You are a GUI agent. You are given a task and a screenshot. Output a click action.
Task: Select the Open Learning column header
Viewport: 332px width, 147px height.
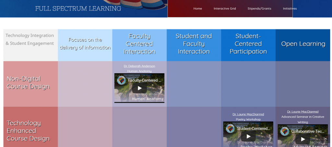pyautogui.click(x=303, y=44)
